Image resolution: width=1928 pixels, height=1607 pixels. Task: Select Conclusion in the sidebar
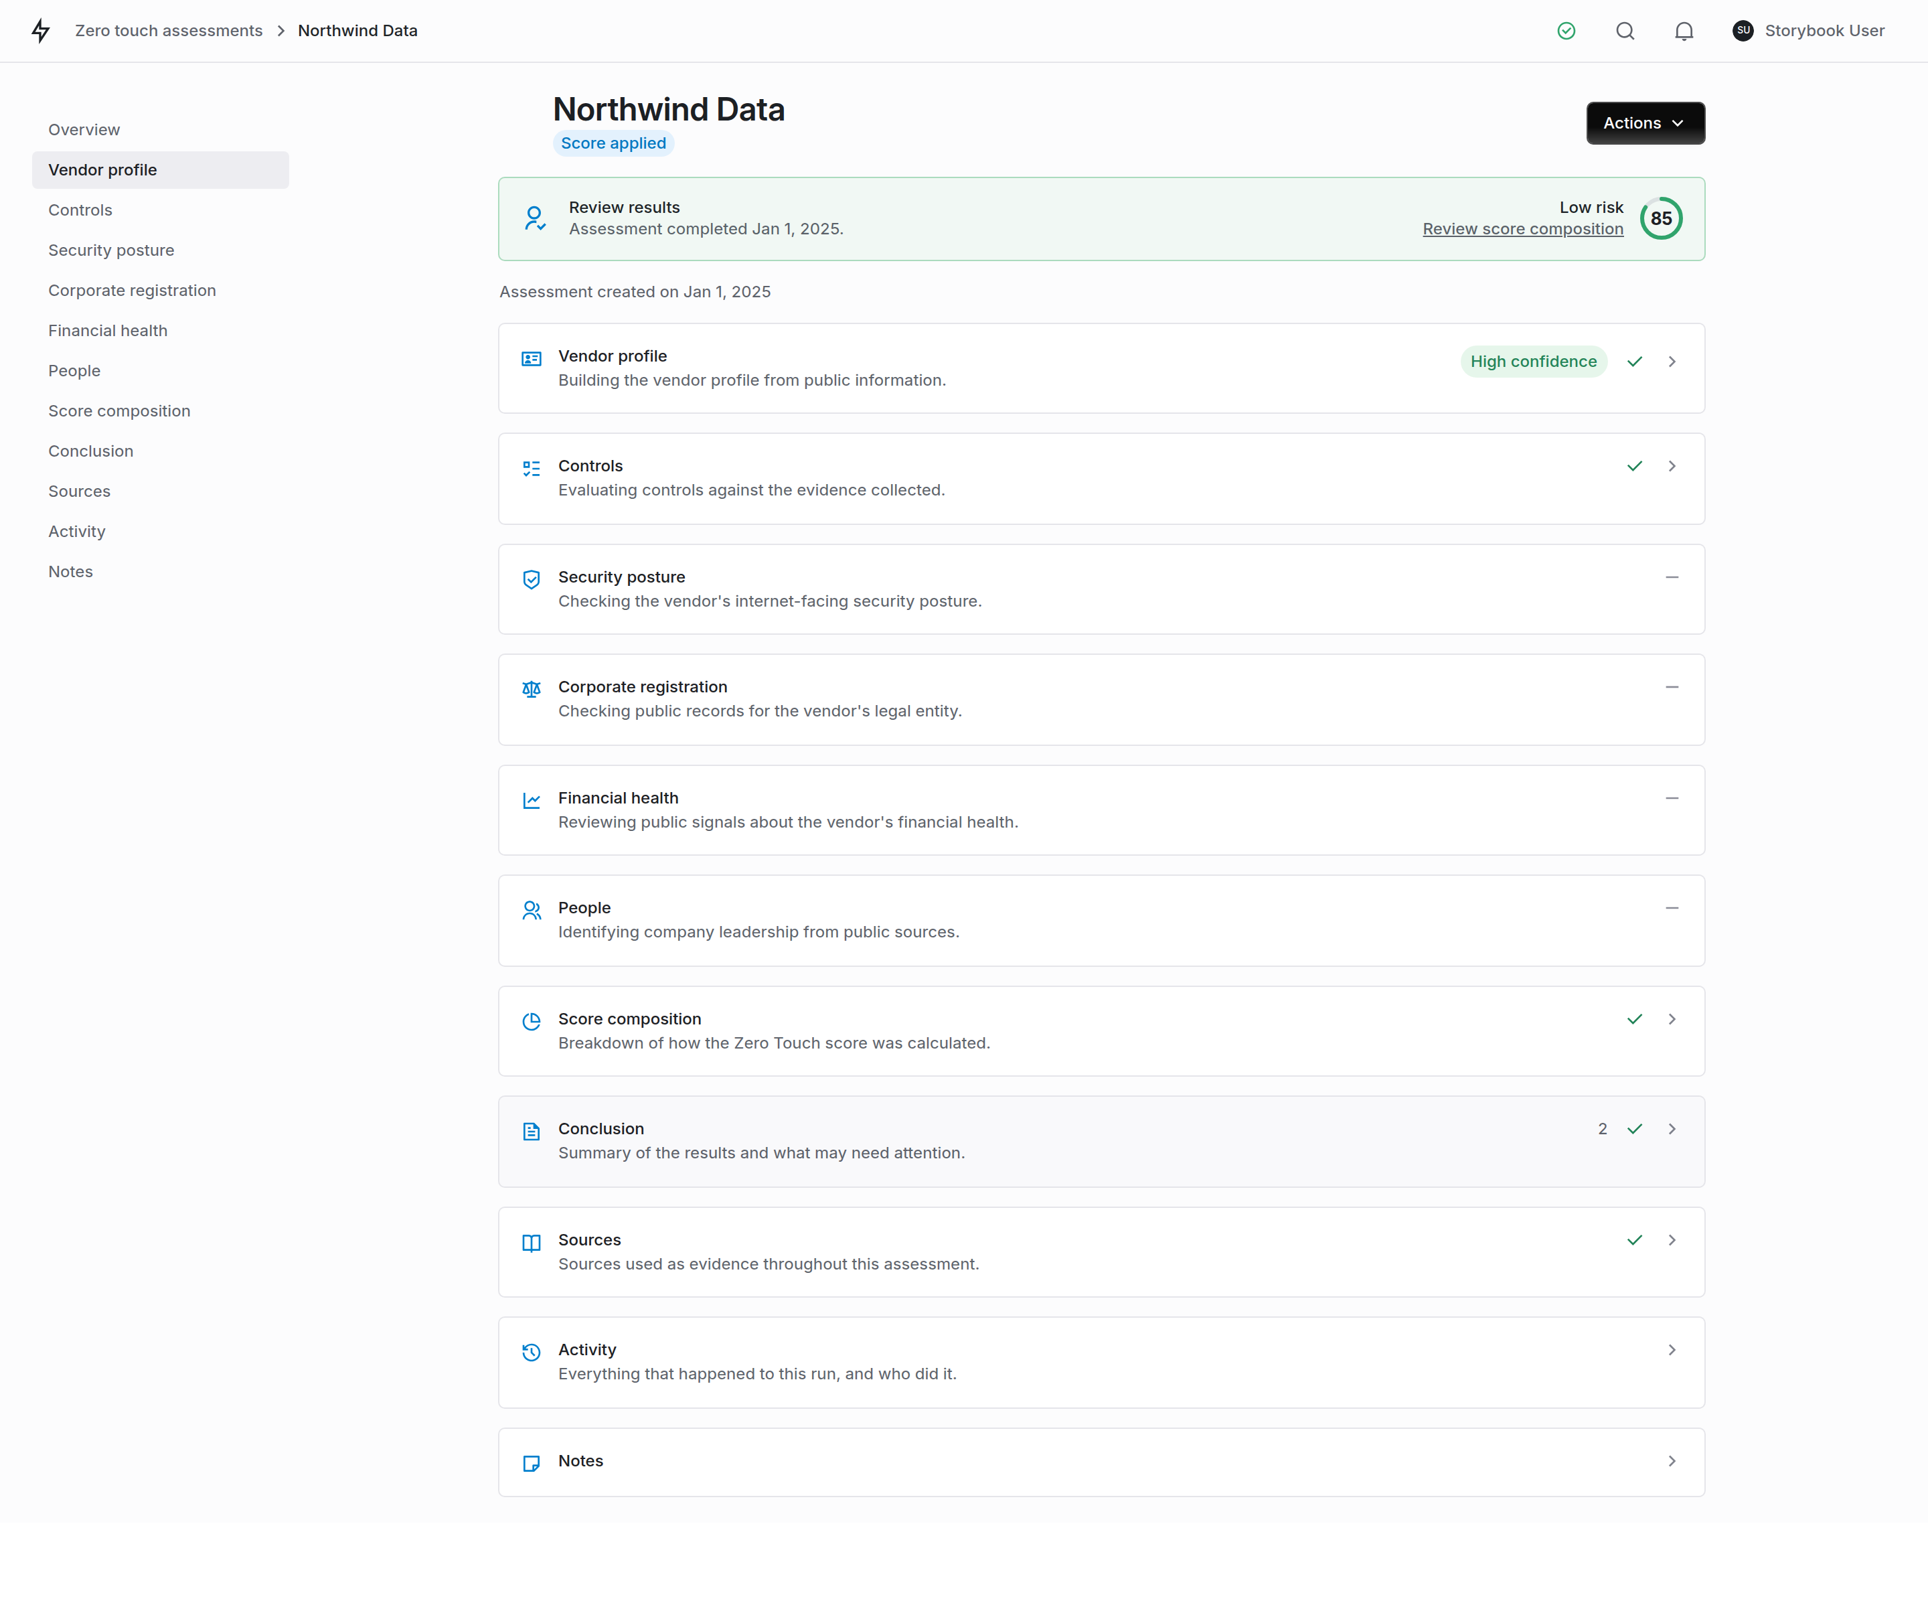161,451
